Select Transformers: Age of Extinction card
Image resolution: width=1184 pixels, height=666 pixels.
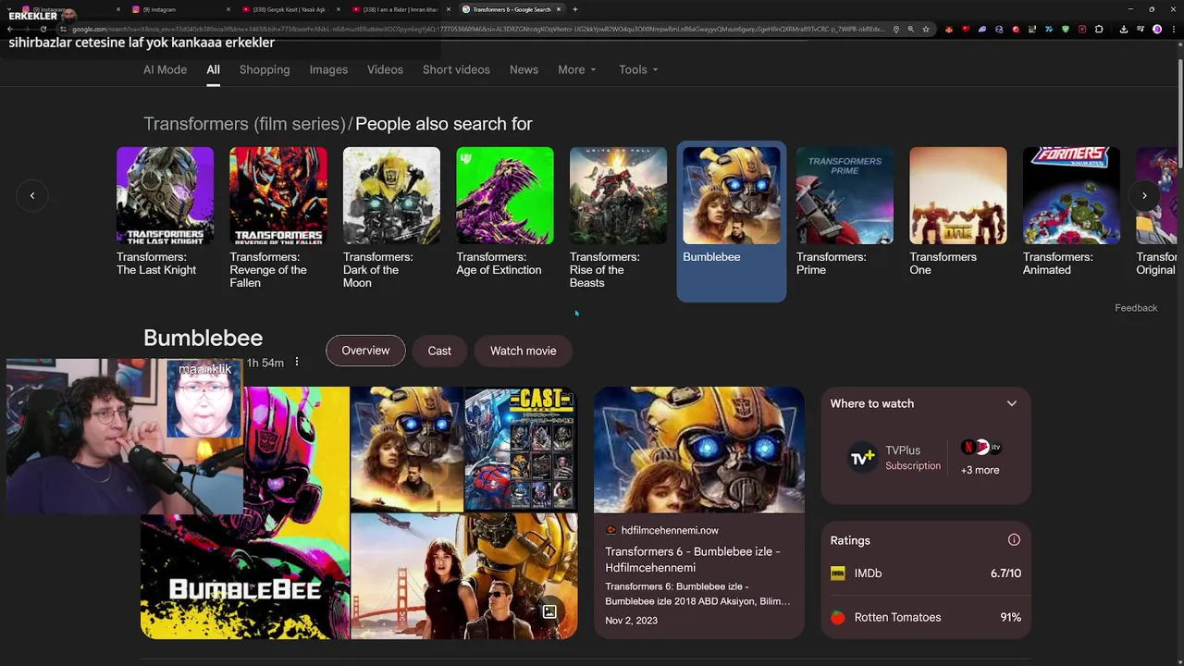coord(504,213)
